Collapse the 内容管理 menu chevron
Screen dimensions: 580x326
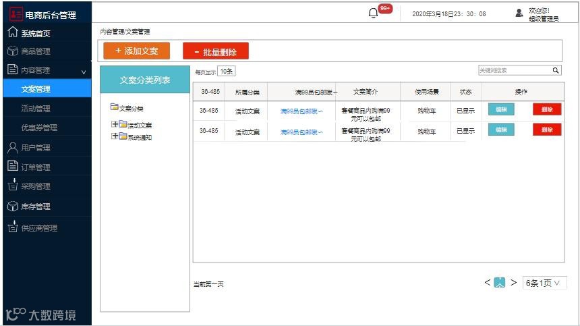pyautogui.click(x=84, y=72)
